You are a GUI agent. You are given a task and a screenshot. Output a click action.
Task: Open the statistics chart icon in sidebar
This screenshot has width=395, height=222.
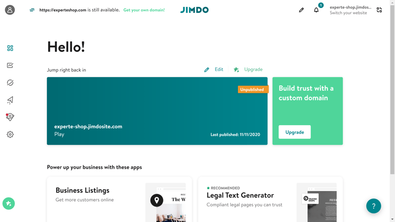10,66
